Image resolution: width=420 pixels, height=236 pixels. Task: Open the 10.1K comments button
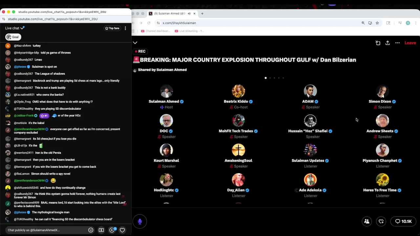(403, 222)
